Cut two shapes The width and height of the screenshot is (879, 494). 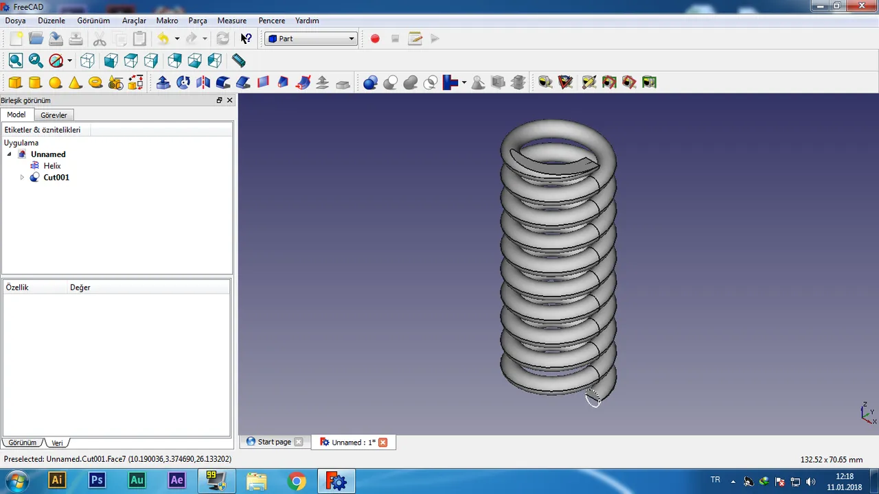point(391,83)
